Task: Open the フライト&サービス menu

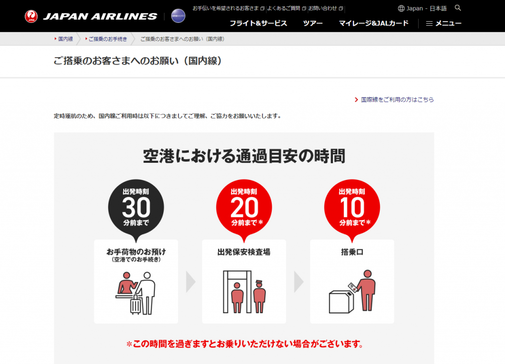Action: pos(258,23)
